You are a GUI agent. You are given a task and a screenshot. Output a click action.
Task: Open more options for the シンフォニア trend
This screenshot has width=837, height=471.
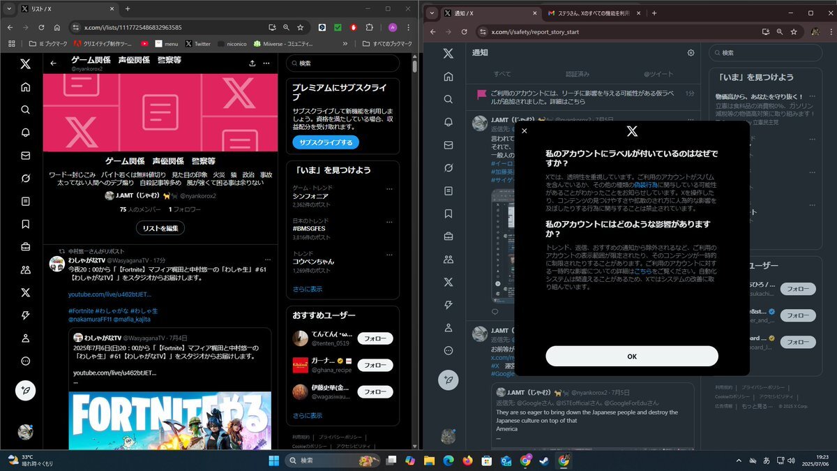click(x=389, y=188)
